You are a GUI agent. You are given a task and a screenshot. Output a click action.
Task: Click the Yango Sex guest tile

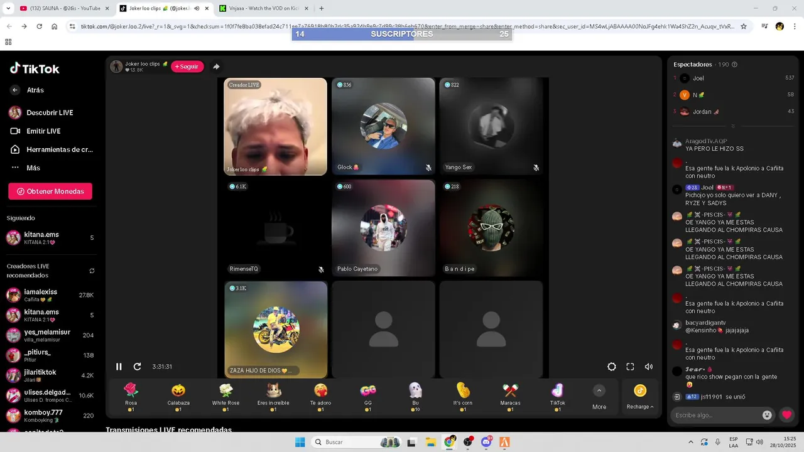(491, 126)
